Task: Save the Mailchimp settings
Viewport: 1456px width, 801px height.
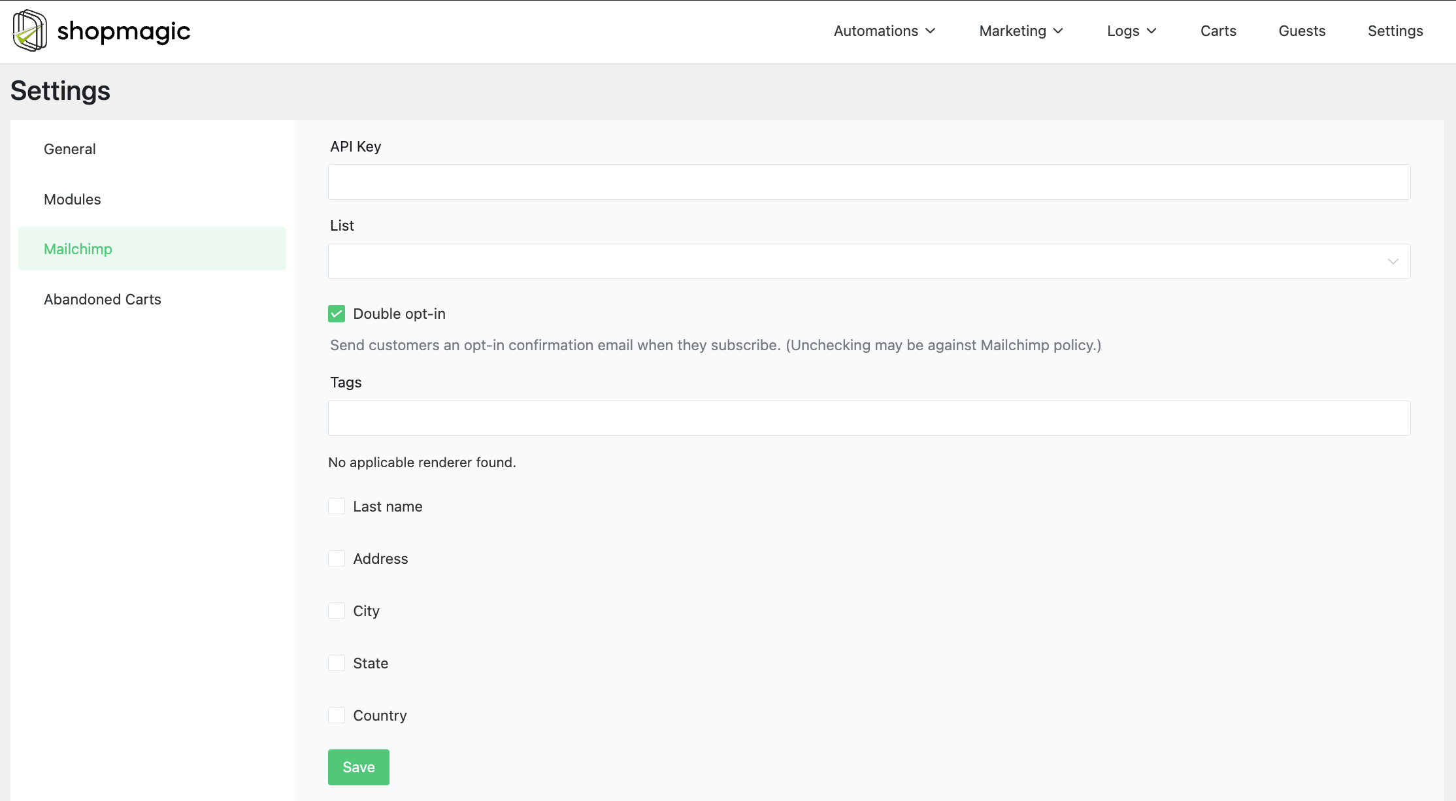Action: pos(359,767)
